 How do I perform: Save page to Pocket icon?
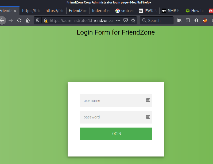[x=126, y=20]
